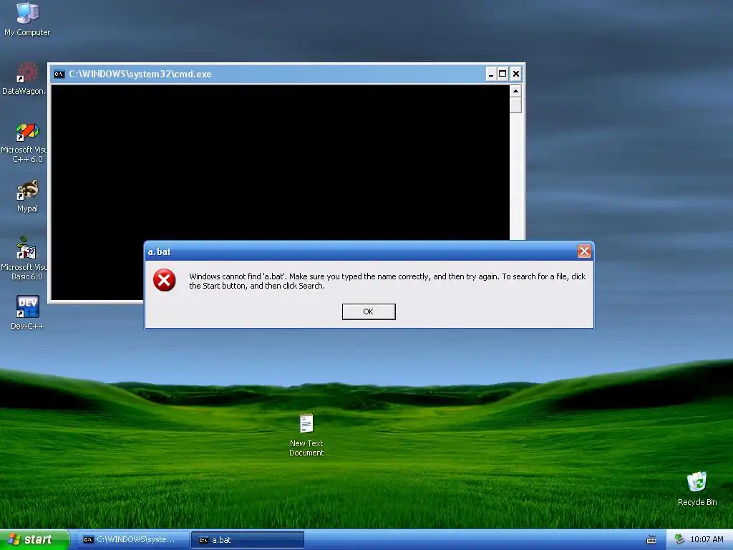
Task: Close the a.bat error dialog
Action: (584, 251)
